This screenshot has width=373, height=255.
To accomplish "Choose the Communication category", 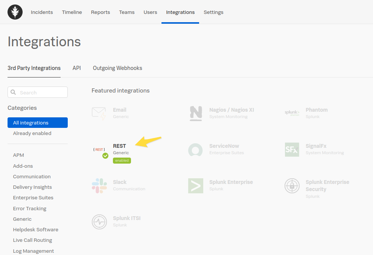I will click(x=32, y=176).
